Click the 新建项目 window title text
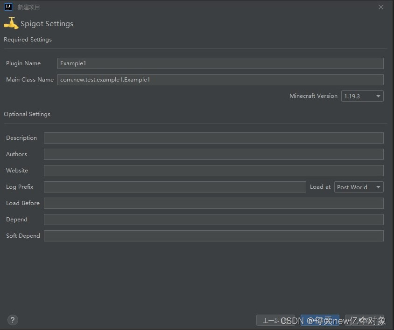 point(28,7)
